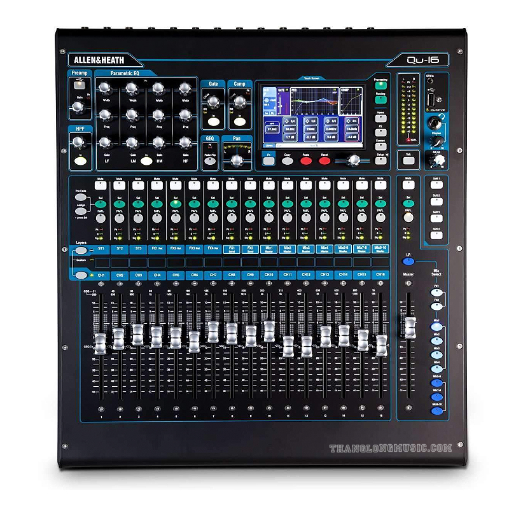This screenshot has width=509, height=509.
Task: Select Mix1 in Mix Select column
Action: coord(436,326)
